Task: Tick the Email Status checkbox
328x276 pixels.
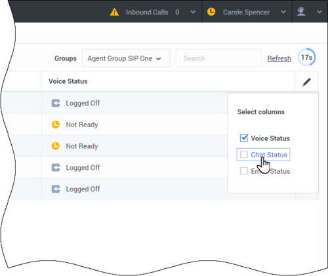Action: (x=244, y=171)
